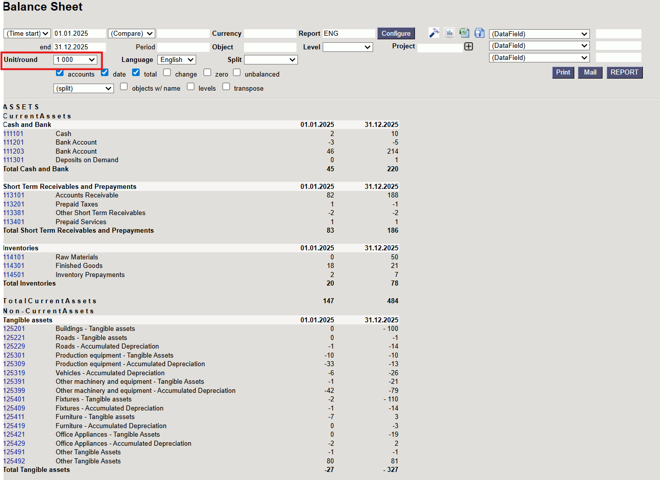This screenshot has width=660, height=480.
Task: Expand the first (DataField) dropdown
Action: (x=539, y=34)
